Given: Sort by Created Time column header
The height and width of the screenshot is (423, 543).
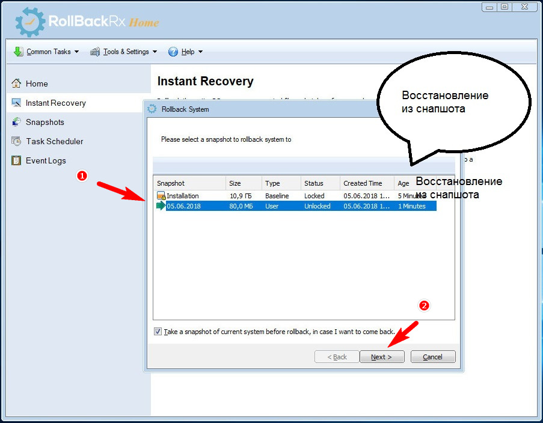Looking at the screenshot, I should click(367, 183).
